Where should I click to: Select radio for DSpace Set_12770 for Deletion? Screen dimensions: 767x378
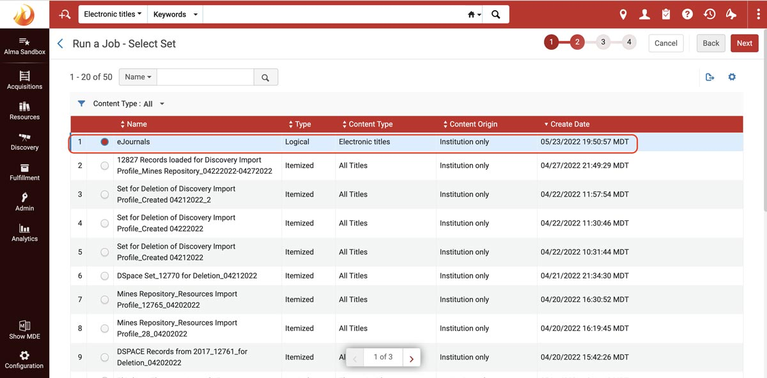pos(105,276)
